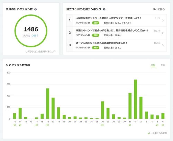
Task: Click delivery megaphone icon under day 6
Action: [x=163, y=125]
